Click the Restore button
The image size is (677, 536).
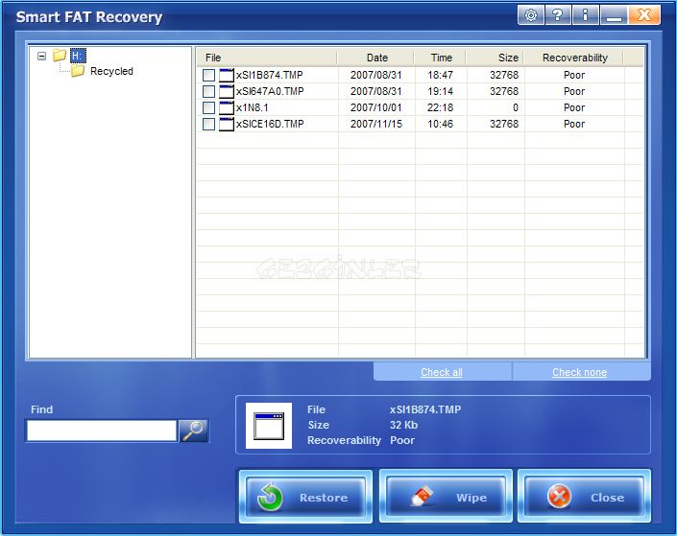tap(305, 497)
